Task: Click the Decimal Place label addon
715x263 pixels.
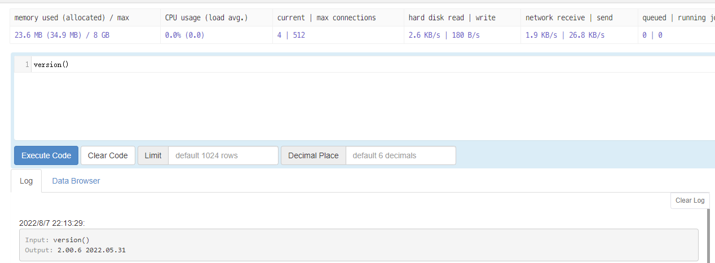Action: click(x=313, y=155)
